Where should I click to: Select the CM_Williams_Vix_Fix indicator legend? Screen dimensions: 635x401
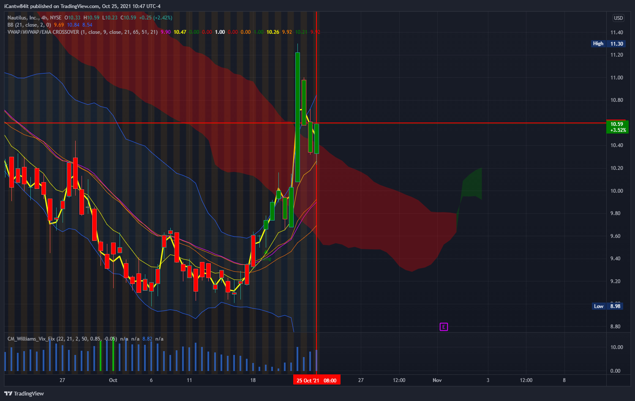click(62, 339)
